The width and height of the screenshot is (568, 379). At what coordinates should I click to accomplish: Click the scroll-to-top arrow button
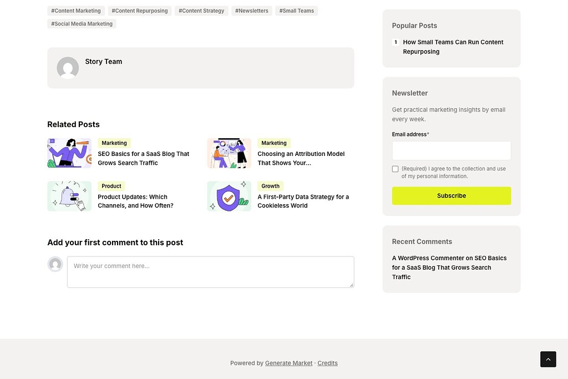pyautogui.click(x=548, y=359)
